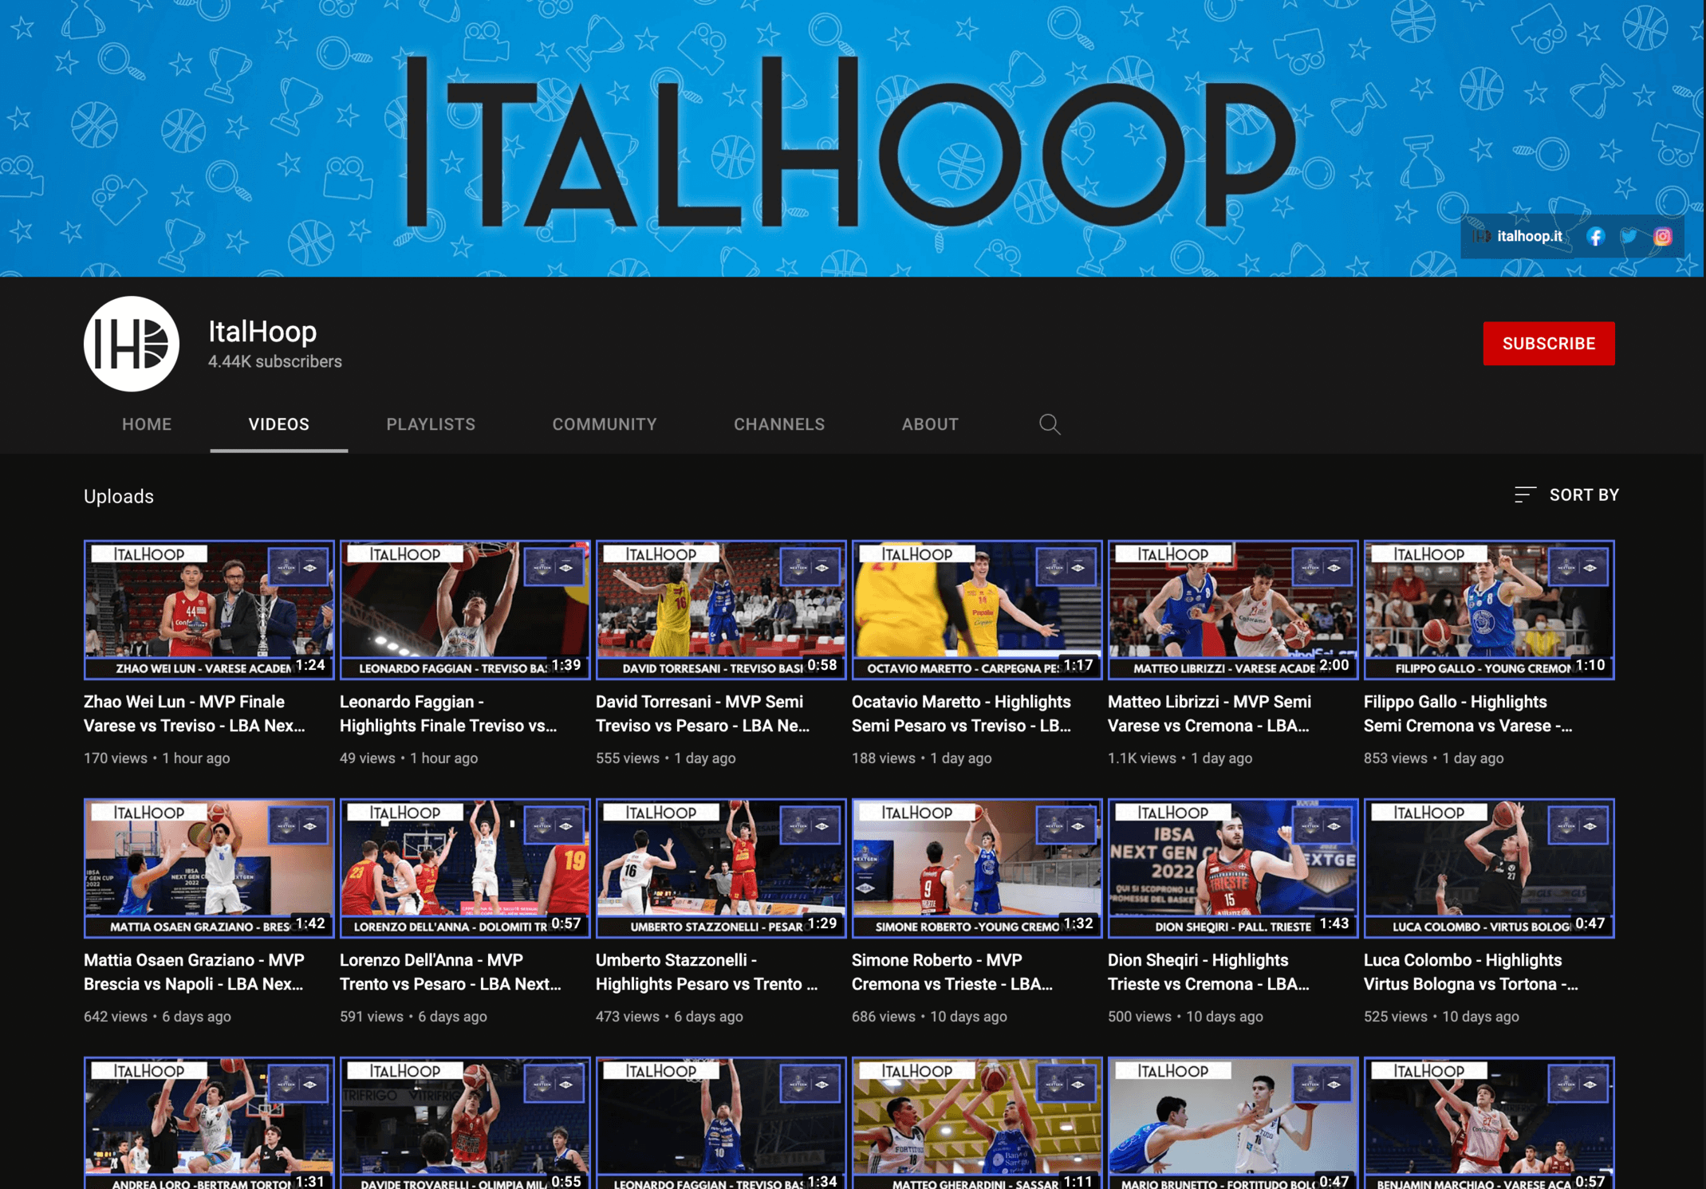Click the title 'Luca Colombo - Highlights'
The image size is (1706, 1189).
point(1471,972)
